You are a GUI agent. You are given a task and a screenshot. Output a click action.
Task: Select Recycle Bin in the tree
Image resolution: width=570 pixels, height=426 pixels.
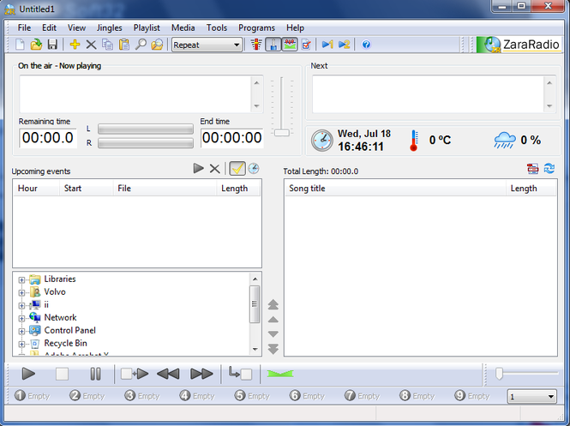(x=65, y=344)
